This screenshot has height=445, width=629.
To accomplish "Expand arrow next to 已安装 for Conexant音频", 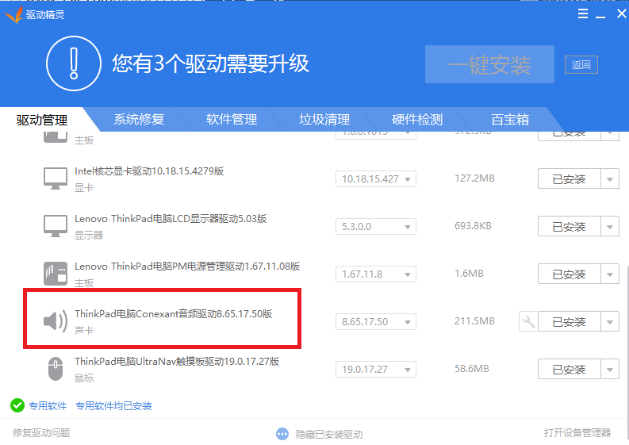I will pos(610,321).
